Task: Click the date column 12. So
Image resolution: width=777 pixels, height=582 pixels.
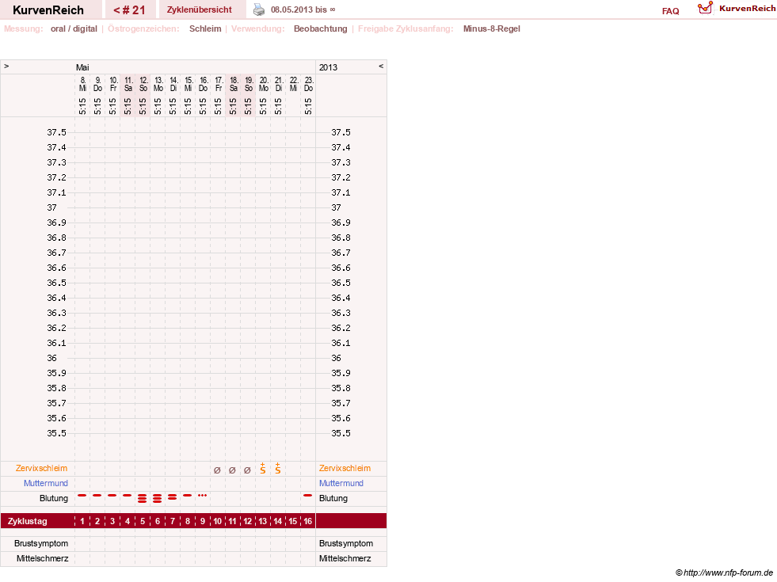Action: [143, 84]
